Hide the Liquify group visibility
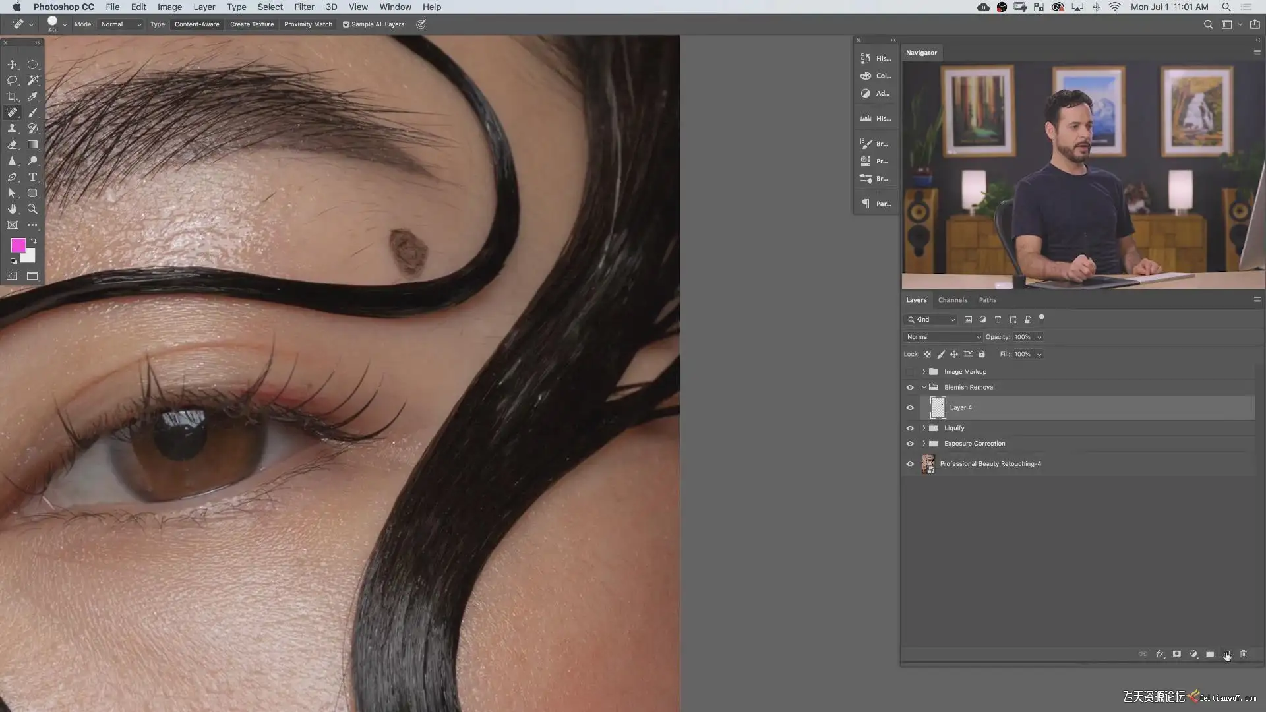Screen dimensions: 1266x712 pyautogui.click(x=910, y=428)
